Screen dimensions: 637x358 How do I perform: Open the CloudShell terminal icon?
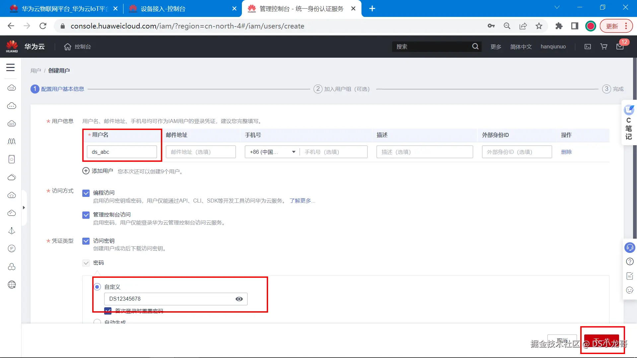pos(588,47)
